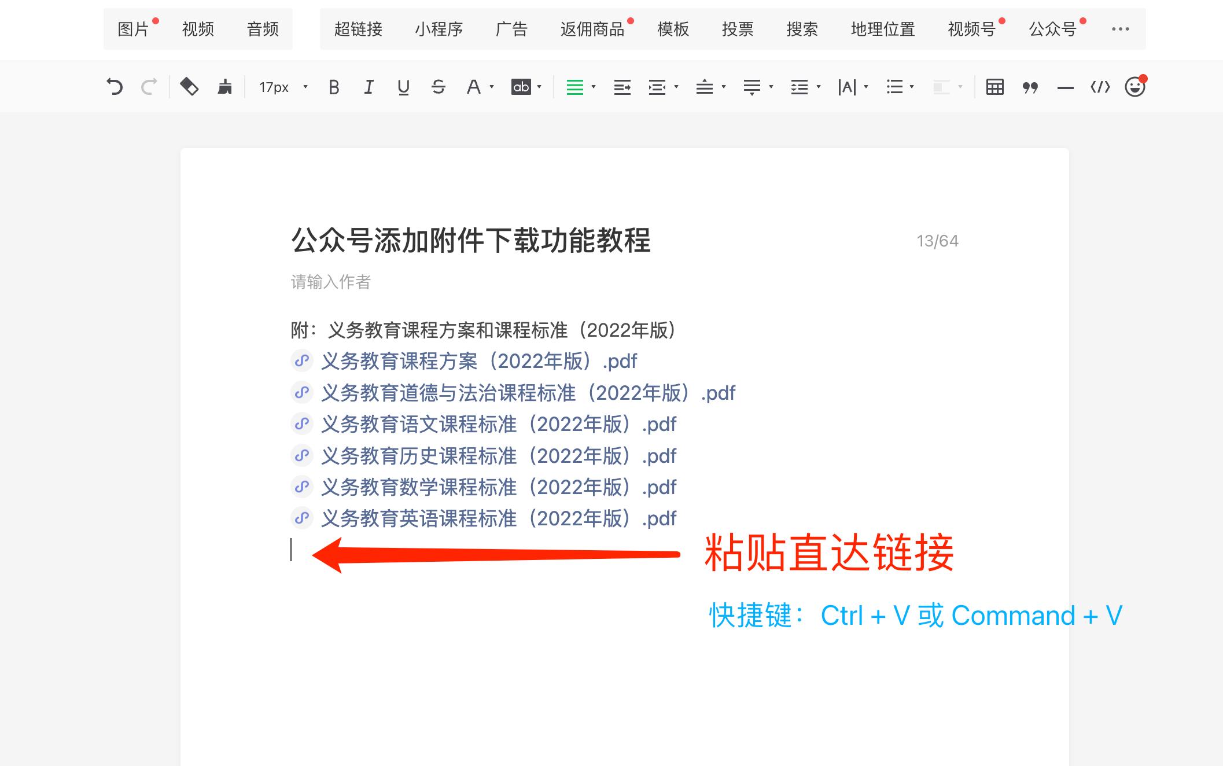Open the code view tool

tap(1100, 86)
